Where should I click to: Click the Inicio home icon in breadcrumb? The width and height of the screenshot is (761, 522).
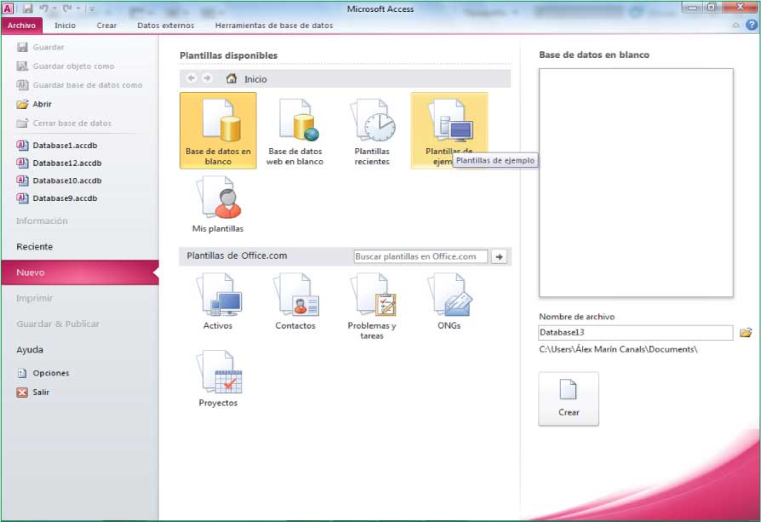pyautogui.click(x=232, y=78)
